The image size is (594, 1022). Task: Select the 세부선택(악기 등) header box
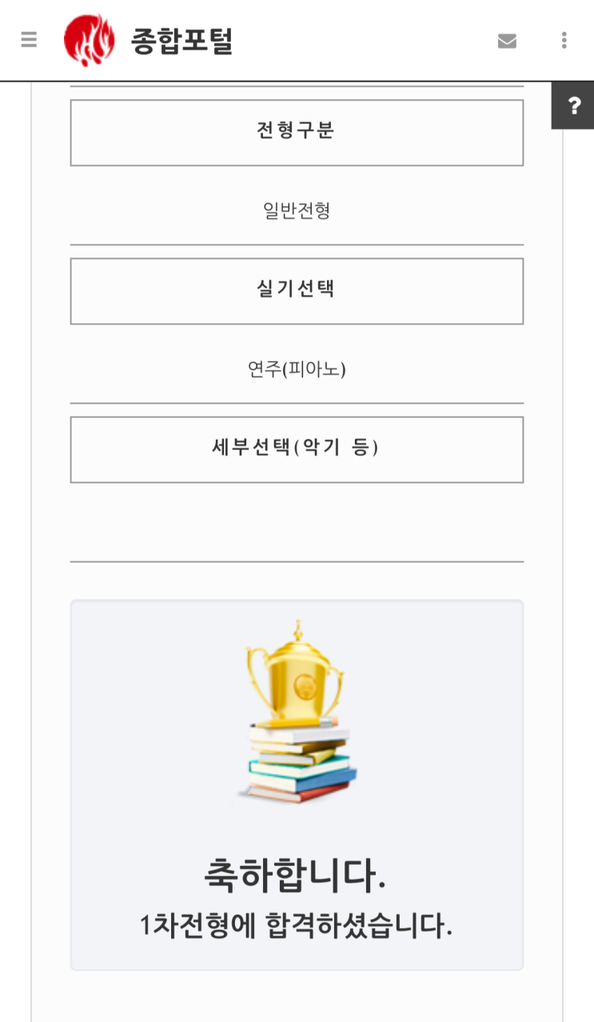coord(297,449)
